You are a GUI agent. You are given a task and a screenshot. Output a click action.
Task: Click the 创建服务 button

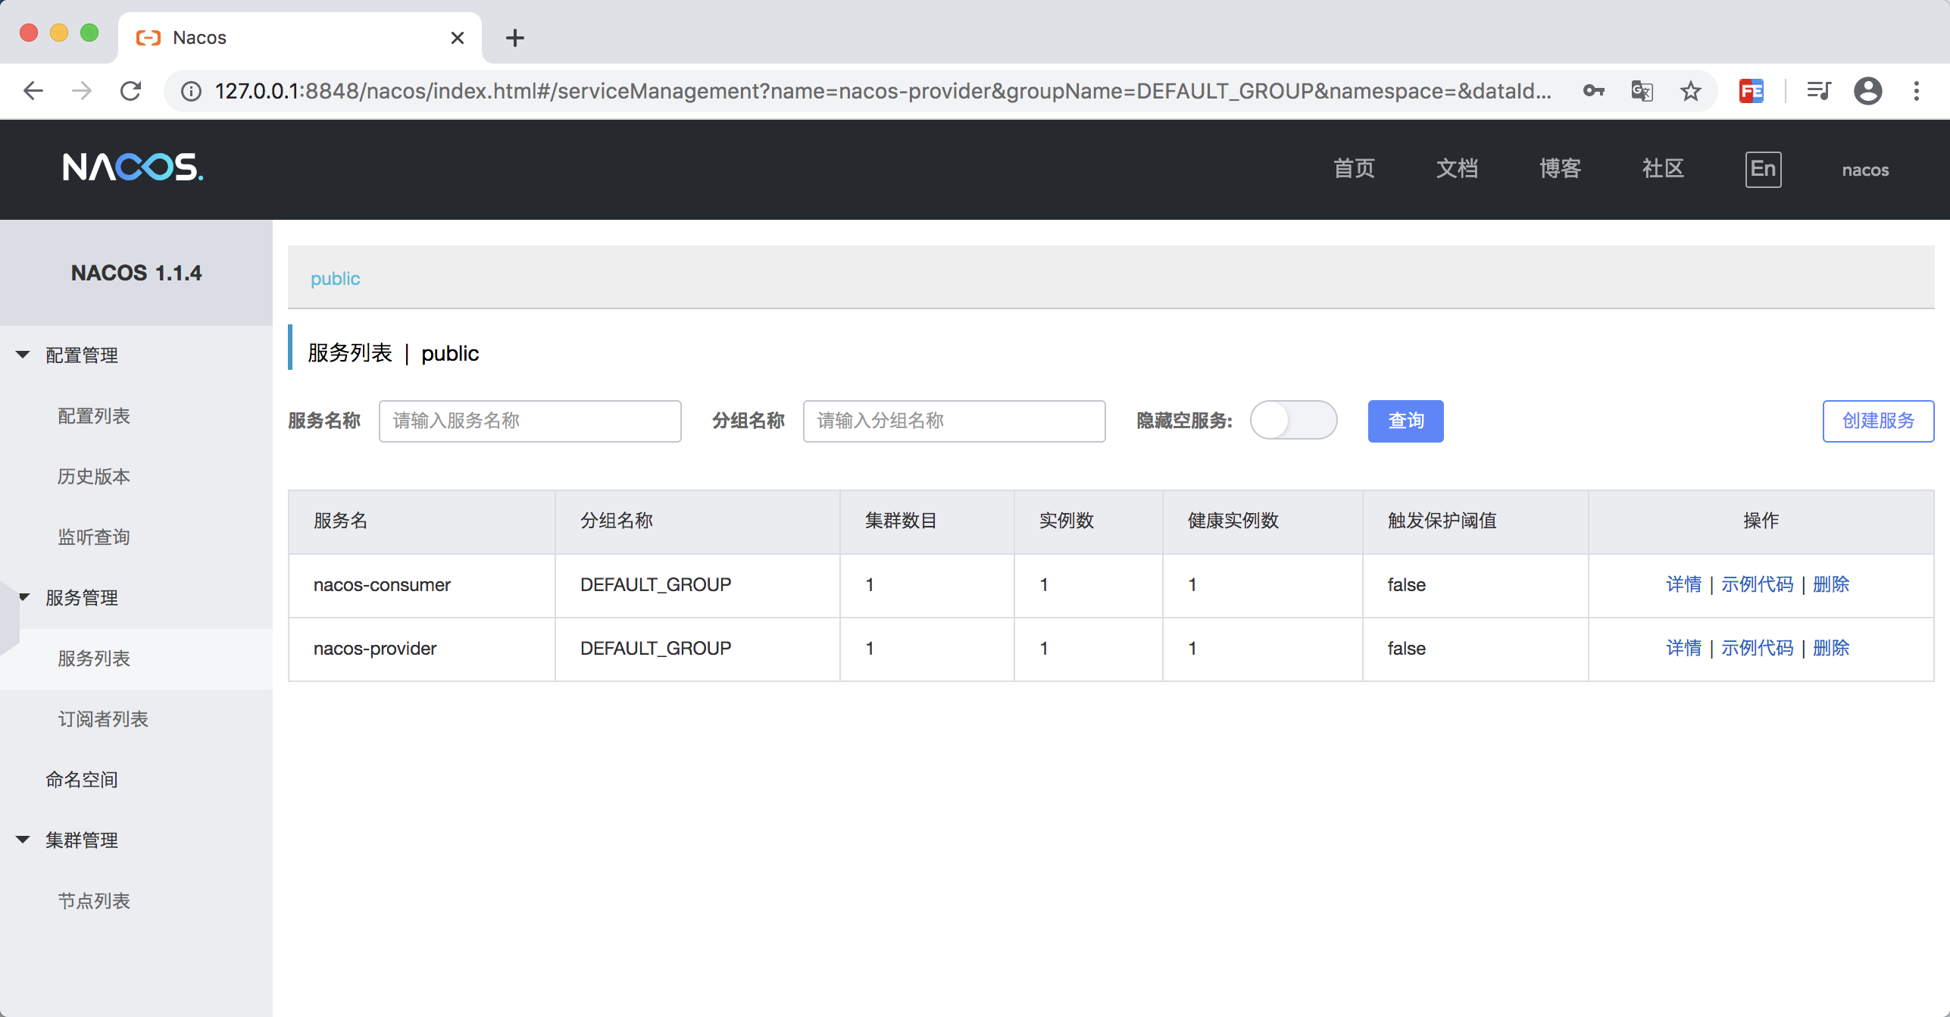pyautogui.click(x=1878, y=421)
